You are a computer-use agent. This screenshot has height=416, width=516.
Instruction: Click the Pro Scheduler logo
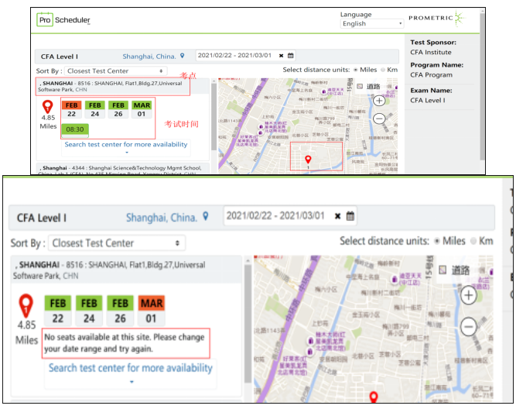click(x=63, y=21)
